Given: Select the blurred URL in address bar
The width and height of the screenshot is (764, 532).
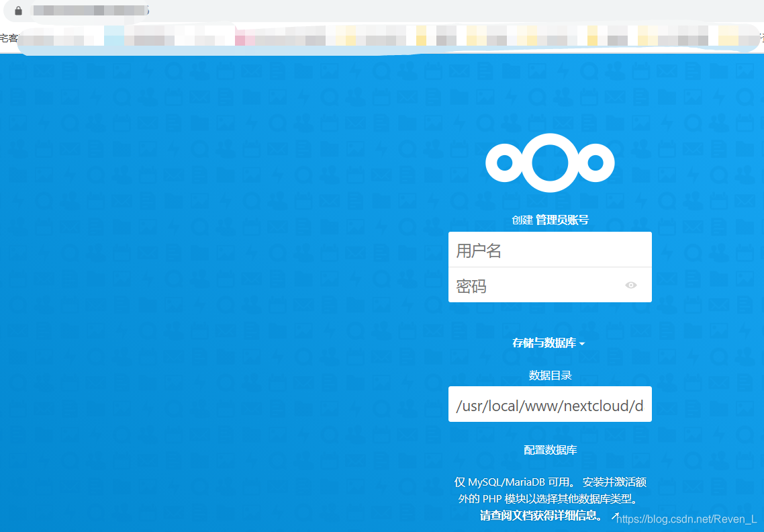Looking at the screenshot, I should (90, 10).
